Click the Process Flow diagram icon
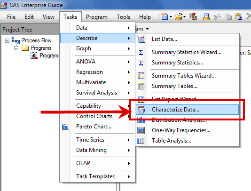The image size is (251, 191). pos(16,40)
